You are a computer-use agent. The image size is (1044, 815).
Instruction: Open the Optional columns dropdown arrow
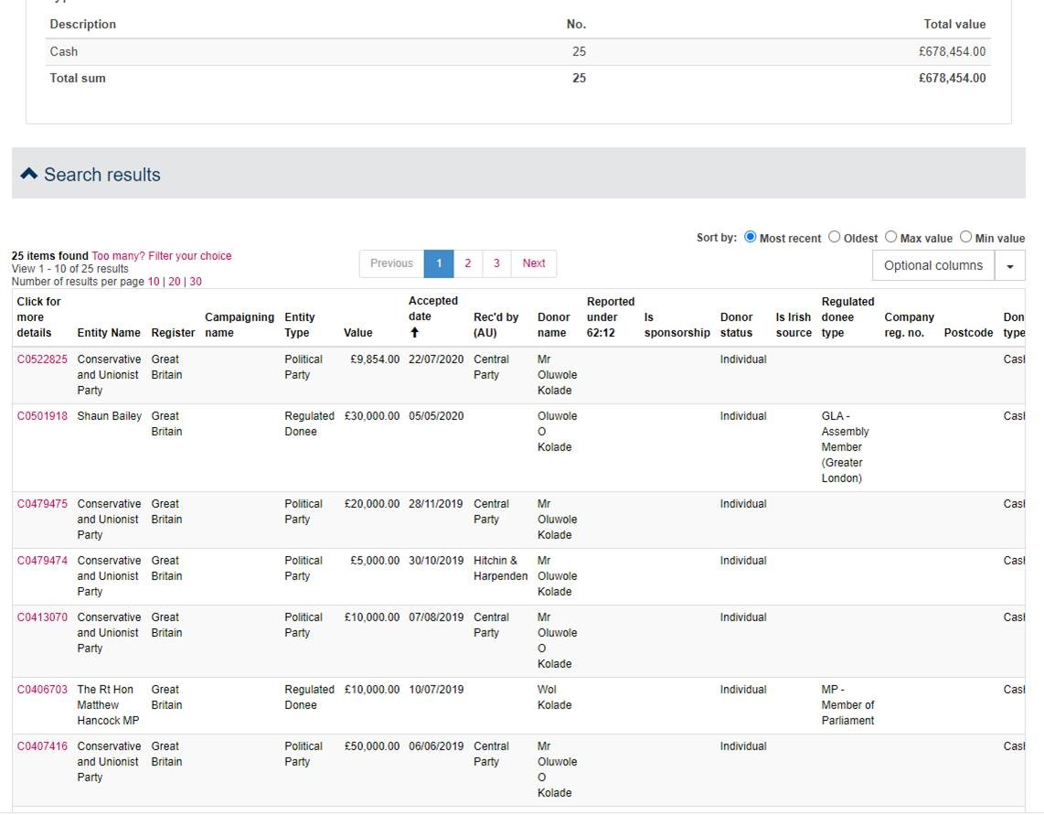tap(1010, 266)
